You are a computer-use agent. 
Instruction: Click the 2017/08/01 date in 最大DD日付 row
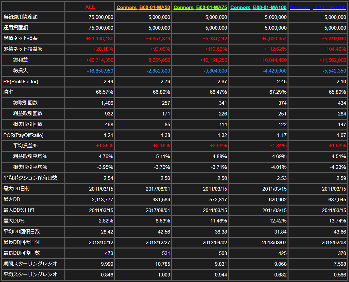[x=158, y=189]
